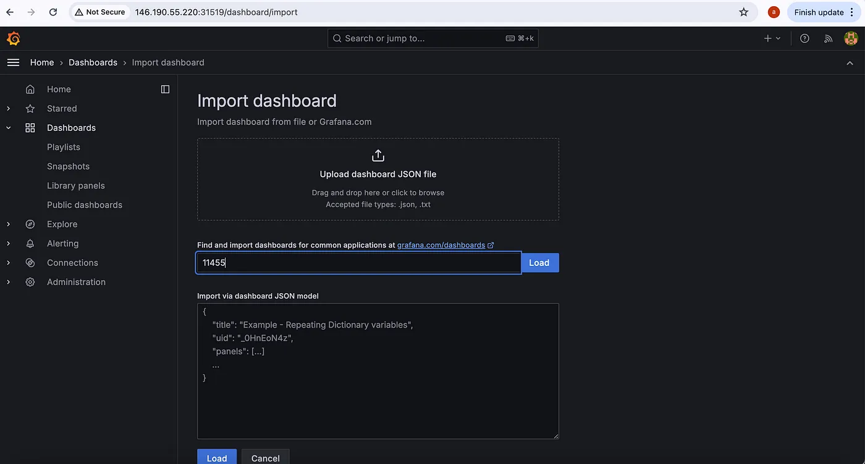This screenshot has width=865, height=464.
Task: Undock the sidebar menu using dock icon
Action: pyautogui.click(x=165, y=89)
